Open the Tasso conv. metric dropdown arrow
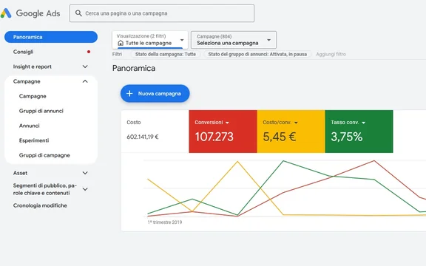The image size is (426, 266). click(364, 123)
